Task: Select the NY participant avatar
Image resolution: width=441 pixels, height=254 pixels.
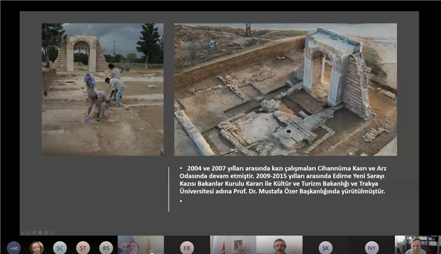Action: pyautogui.click(x=372, y=248)
